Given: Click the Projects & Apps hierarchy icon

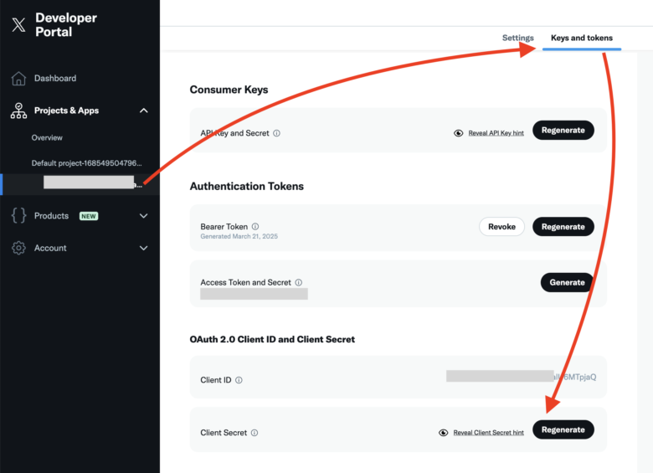Looking at the screenshot, I should pyautogui.click(x=18, y=111).
